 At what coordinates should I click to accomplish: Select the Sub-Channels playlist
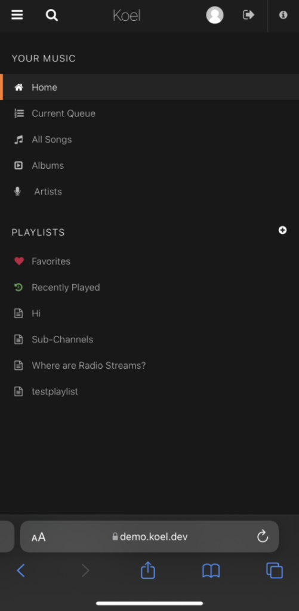pyautogui.click(x=150, y=340)
